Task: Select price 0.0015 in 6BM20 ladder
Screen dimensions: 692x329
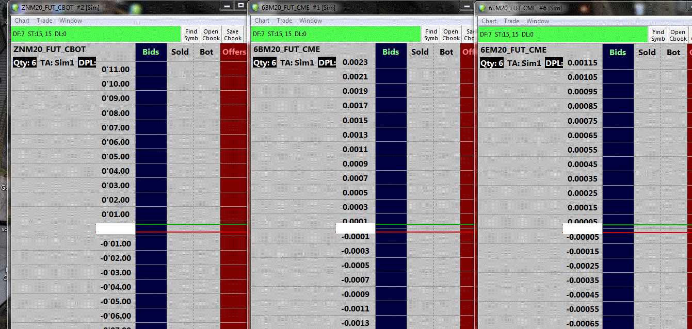Action: click(356, 121)
